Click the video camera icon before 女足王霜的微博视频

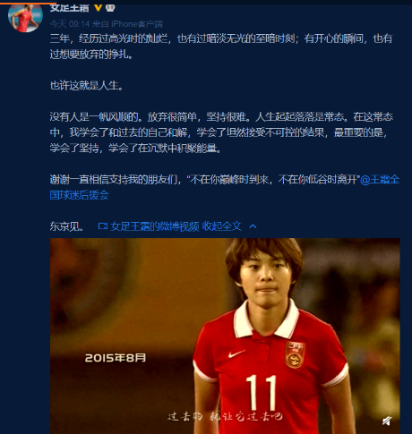pyautogui.click(x=103, y=226)
